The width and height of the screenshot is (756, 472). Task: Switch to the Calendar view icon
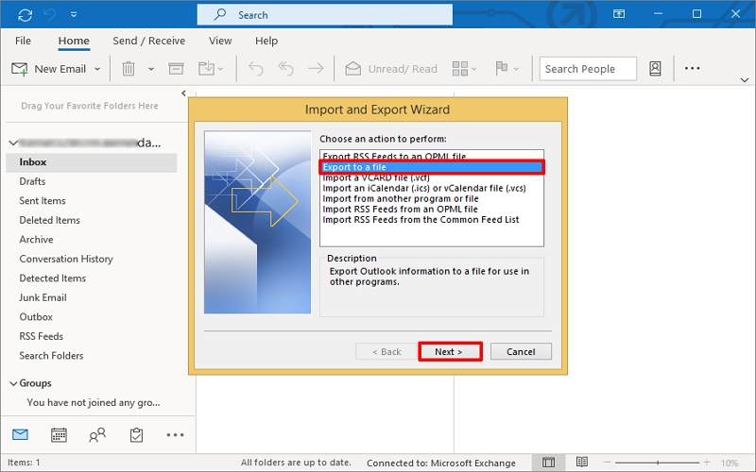[x=59, y=435]
